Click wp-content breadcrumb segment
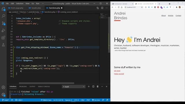Screen dimensions: 185x104 14,12
